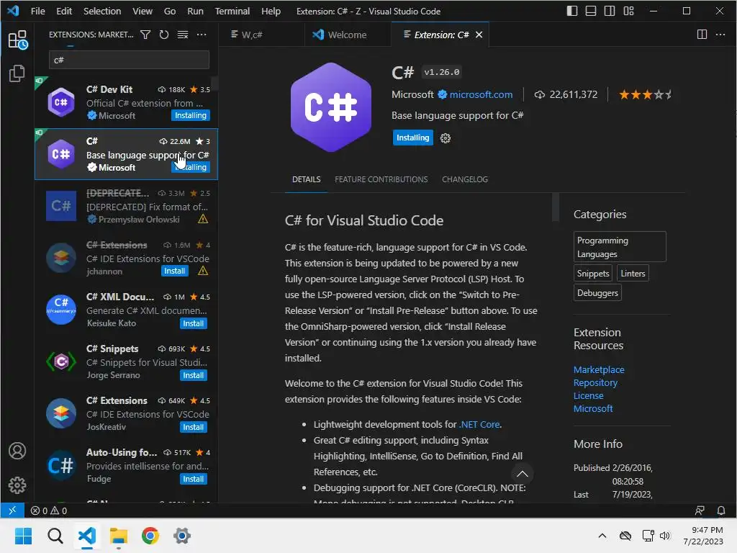Viewport: 737px width, 553px height.
Task: Click the large C# extension logo
Action: point(331,108)
